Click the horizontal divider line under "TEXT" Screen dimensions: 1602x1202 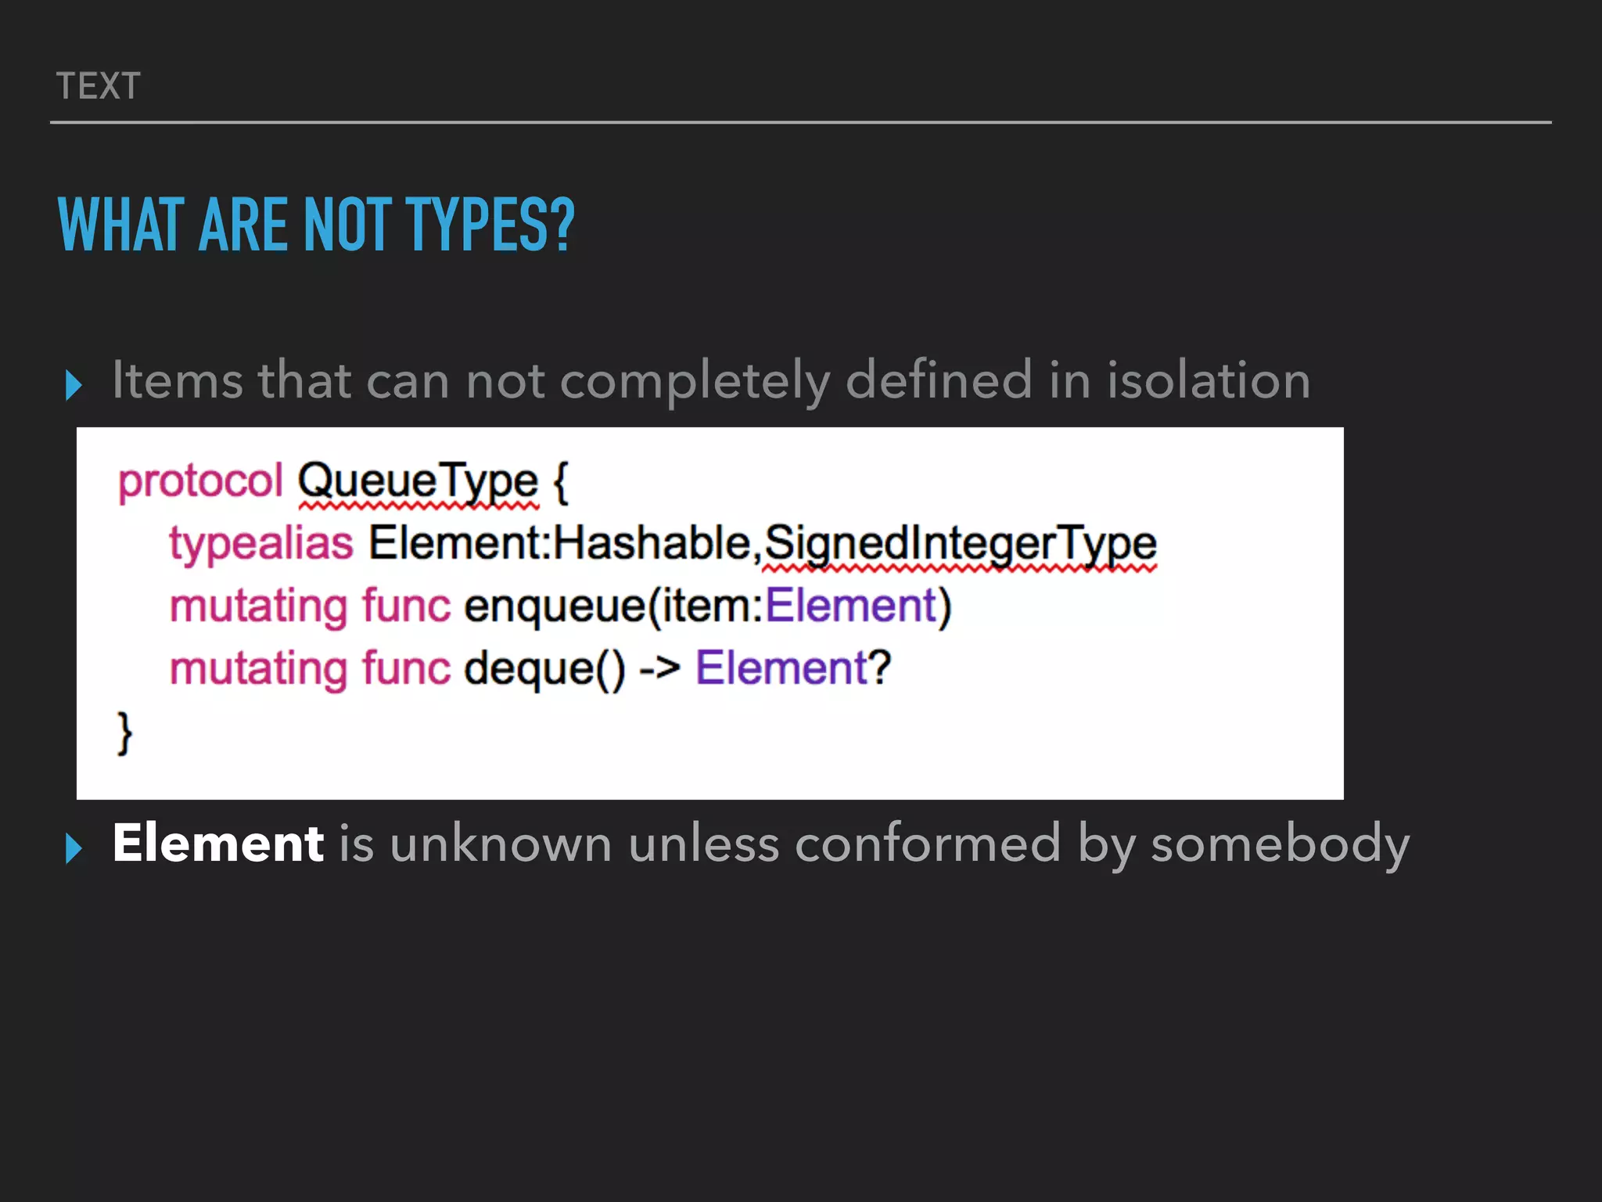(801, 122)
